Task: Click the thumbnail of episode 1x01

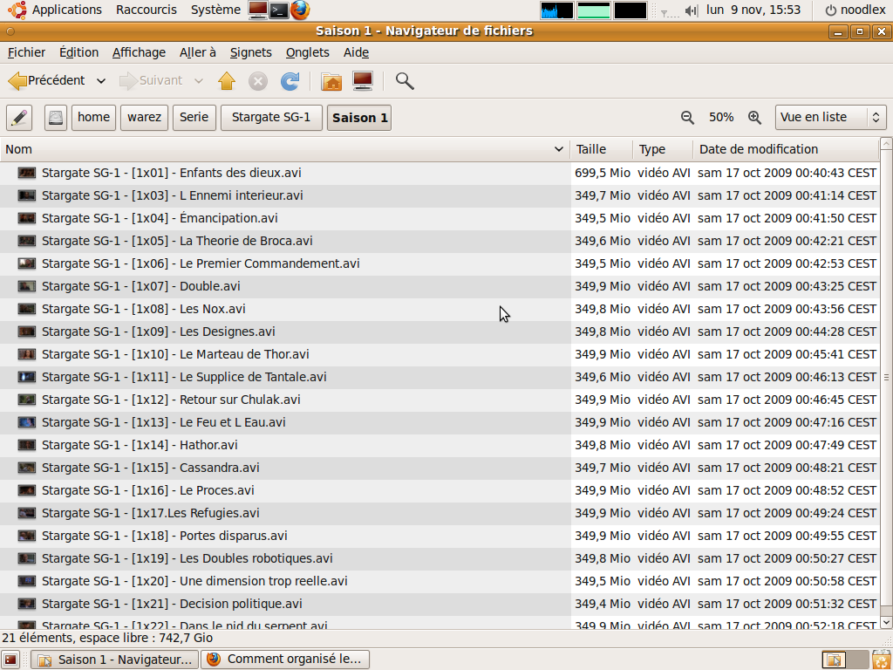Action: pos(27,173)
